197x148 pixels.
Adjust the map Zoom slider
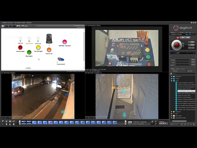pyautogui.click(x=32, y=26)
